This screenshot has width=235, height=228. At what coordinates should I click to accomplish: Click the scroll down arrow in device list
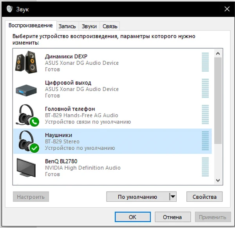(218, 180)
